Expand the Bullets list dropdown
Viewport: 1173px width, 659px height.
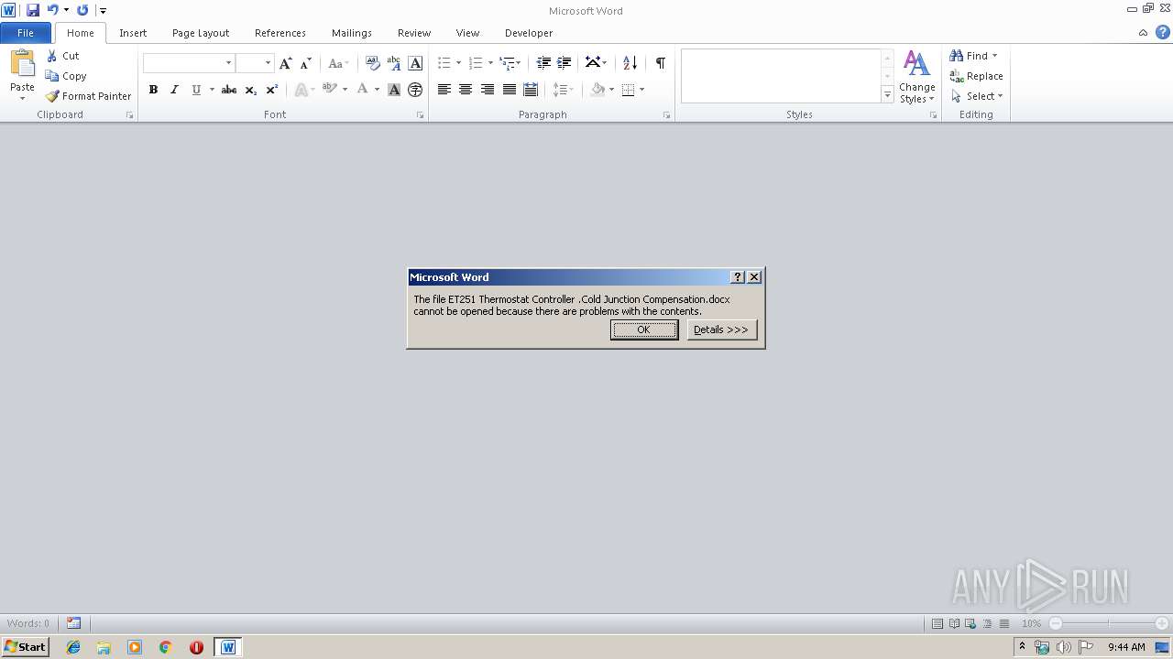[459, 63]
